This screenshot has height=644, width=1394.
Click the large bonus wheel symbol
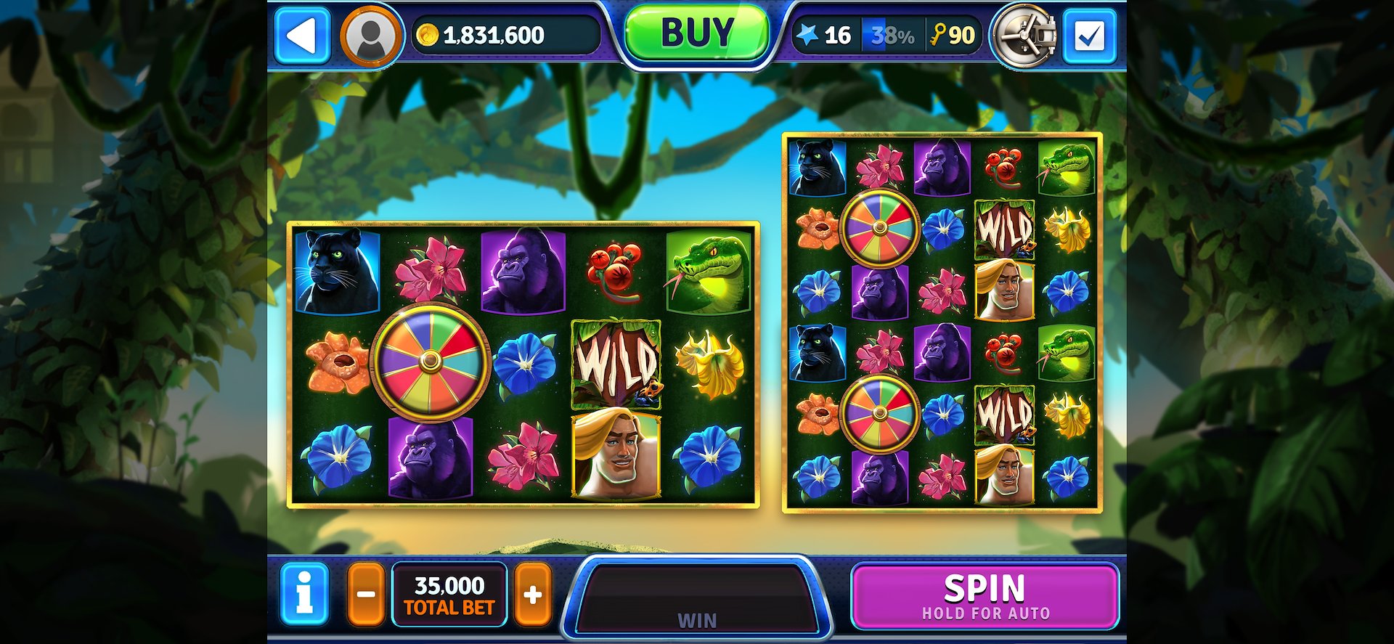click(x=431, y=361)
